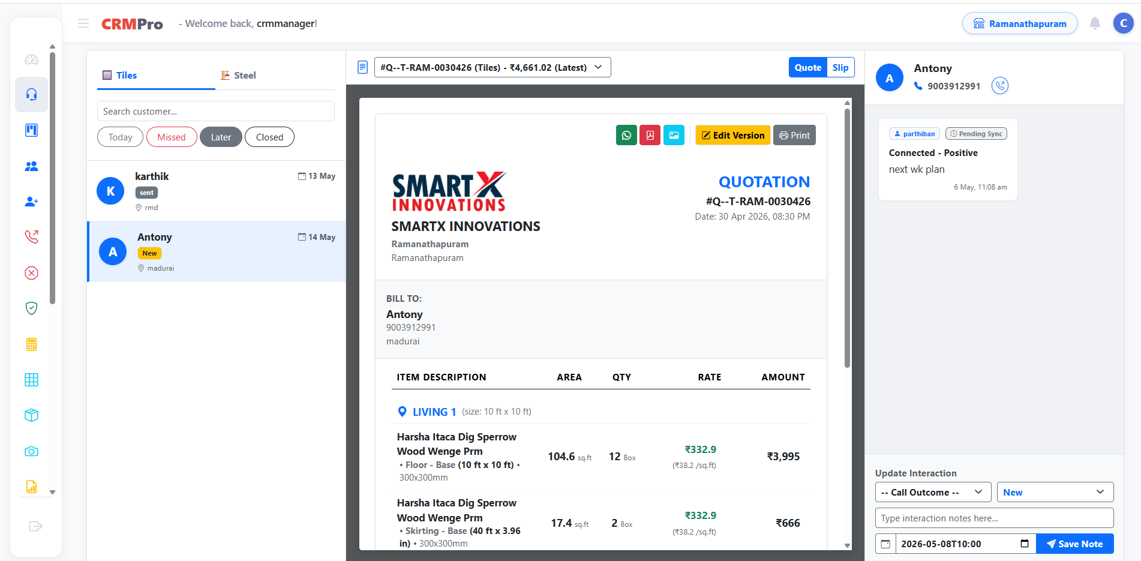Open notifications bell

click(1095, 23)
